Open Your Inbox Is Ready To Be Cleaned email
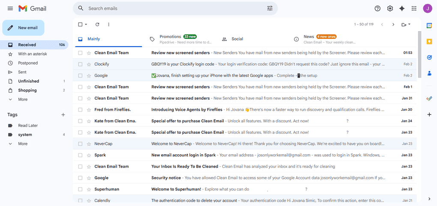Screen dimensions: 437x206 (x=245, y=167)
